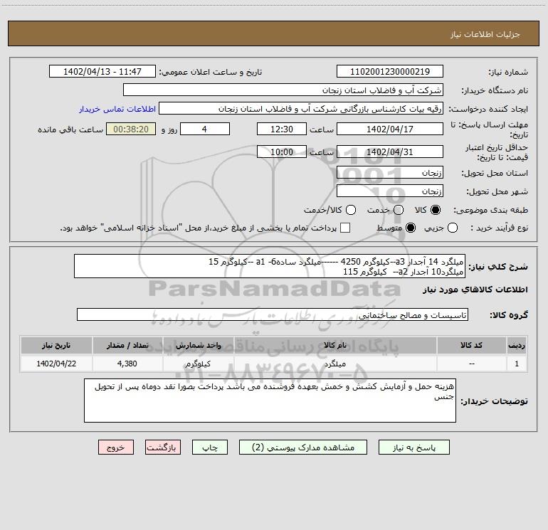Click the اطلاعات کالاهای مورد نیاز heading
Image resolution: width=548 pixels, height=530 pixels.
475,290
